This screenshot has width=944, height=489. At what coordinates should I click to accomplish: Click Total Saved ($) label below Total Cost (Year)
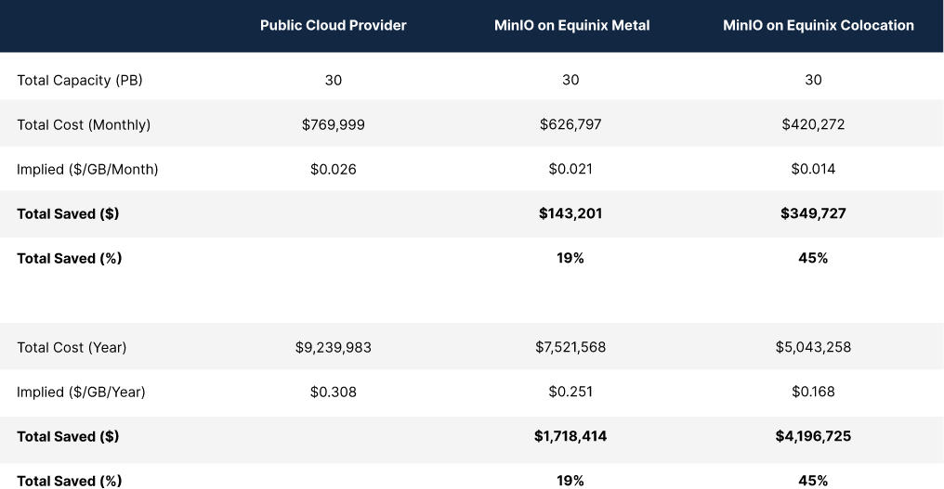(x=68, y=436)
